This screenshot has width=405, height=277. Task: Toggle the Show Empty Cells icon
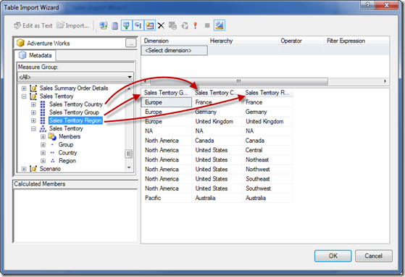[x=127, y=25]
